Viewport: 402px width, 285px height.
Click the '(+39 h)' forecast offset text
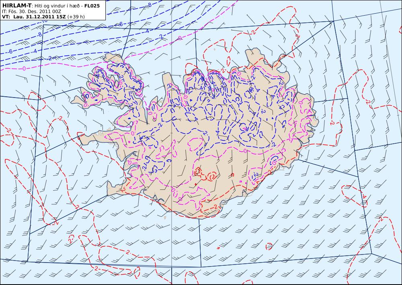[76, 17]
